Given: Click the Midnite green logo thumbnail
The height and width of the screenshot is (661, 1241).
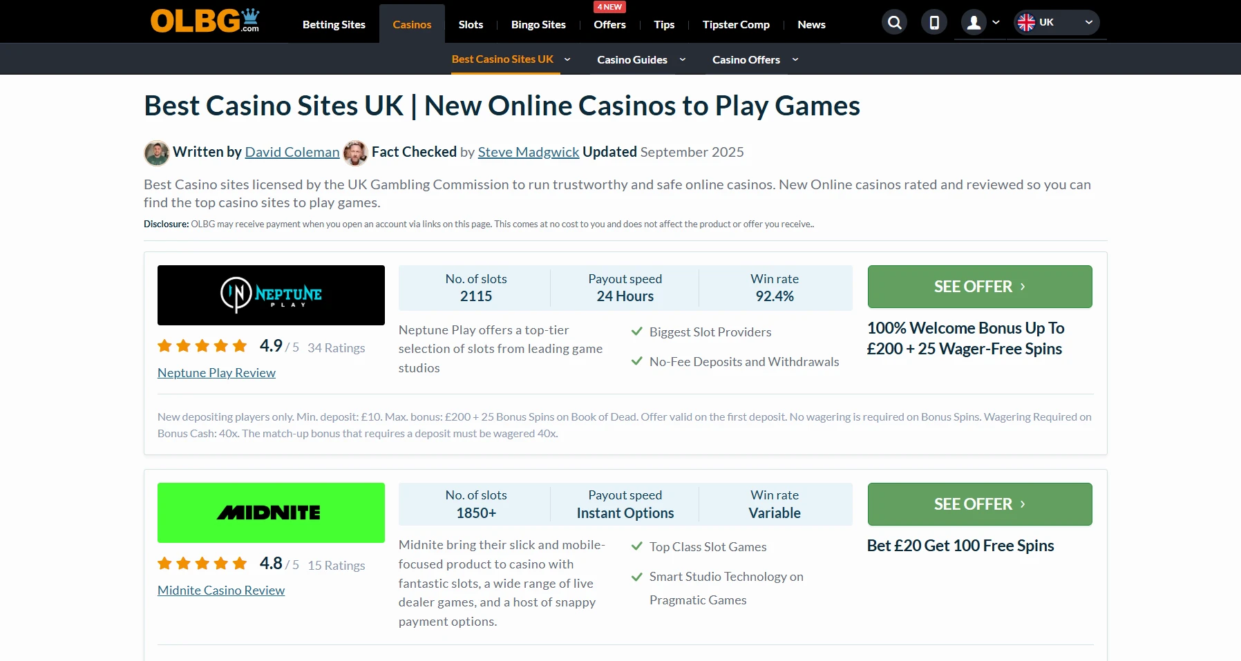Looking at the screenshot, I should tap(271, 512).
